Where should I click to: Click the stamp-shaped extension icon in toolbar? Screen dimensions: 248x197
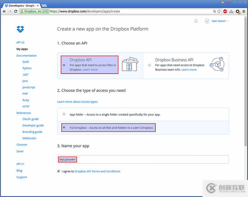pyautogui.click(x=231, y=11)
